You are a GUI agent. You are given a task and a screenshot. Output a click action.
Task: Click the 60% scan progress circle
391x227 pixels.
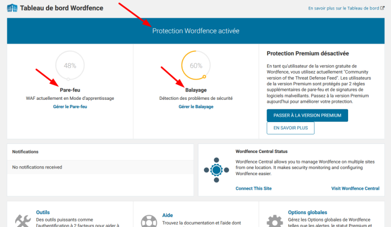(x=195, y=65)
